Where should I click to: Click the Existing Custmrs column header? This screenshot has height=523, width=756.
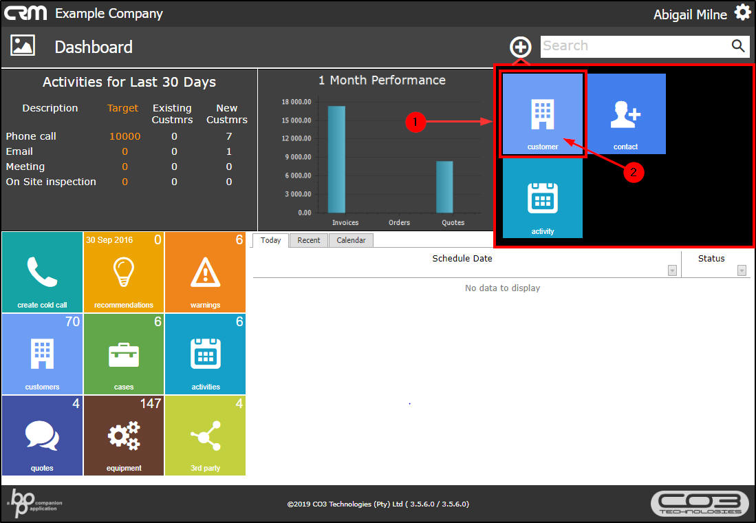point(172,114)
